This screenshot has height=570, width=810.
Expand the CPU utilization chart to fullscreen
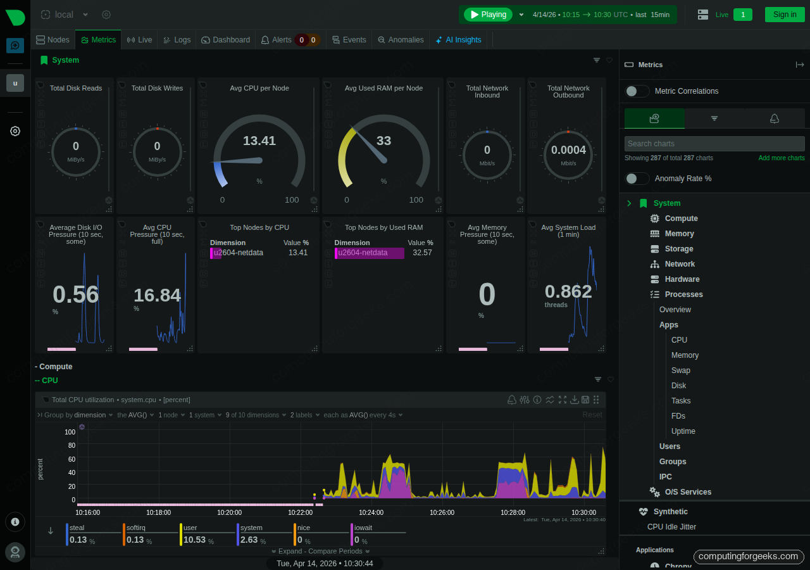(563, 400)
